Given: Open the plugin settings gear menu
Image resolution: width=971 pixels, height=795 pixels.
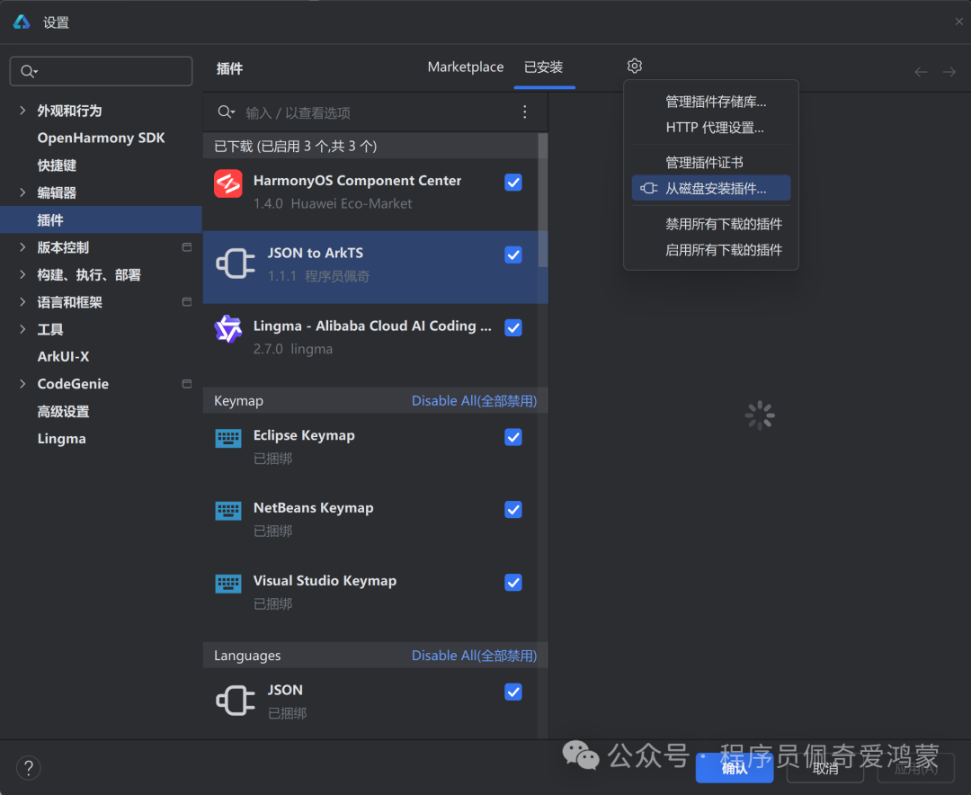Looking at the screenshot, I should 634,66.
